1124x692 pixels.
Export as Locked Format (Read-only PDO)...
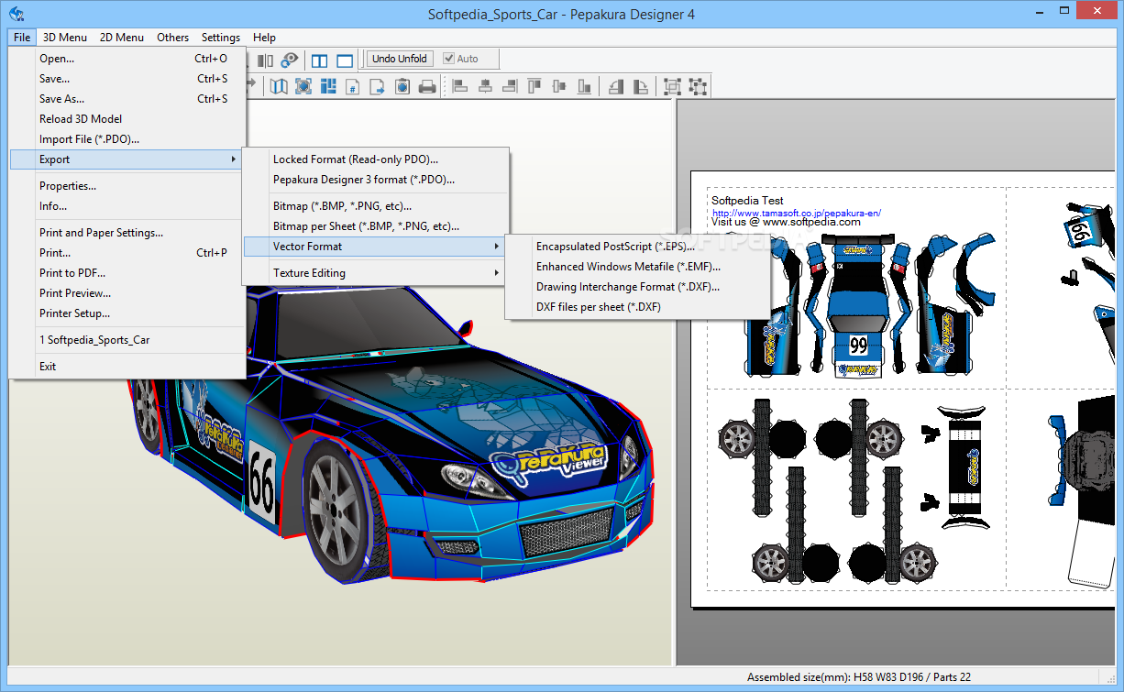pos(375,159)
